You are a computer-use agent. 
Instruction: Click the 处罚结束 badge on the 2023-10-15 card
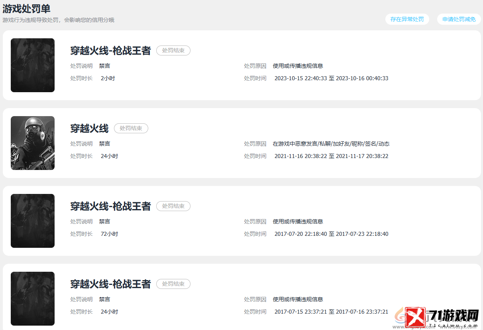pos(173,51)
